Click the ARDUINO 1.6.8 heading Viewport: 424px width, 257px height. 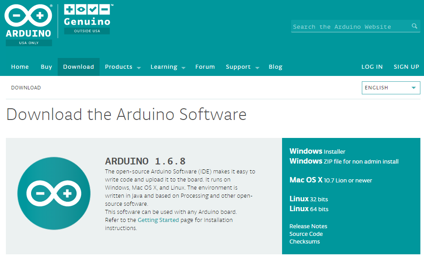click(x=145, y=161)
